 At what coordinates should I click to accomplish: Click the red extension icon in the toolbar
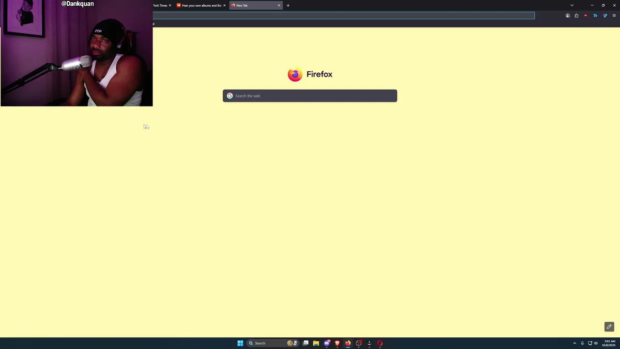586,16
